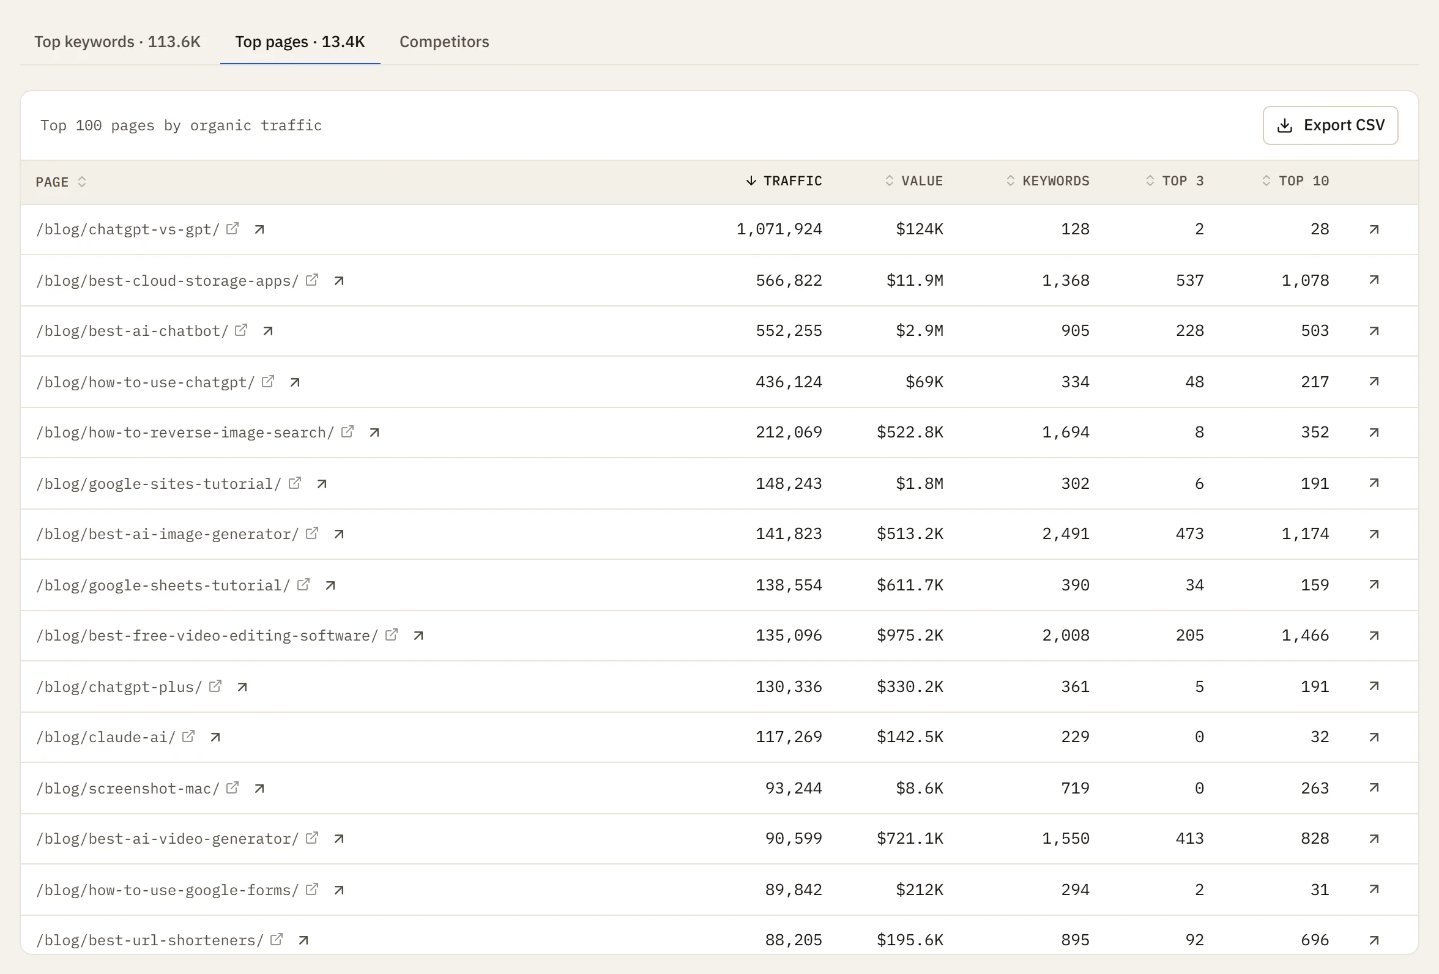Image resolution: width=1439 pixels, height=974 pixels.
Task: Click the value cell $11.9M
Action: [915, 280]
